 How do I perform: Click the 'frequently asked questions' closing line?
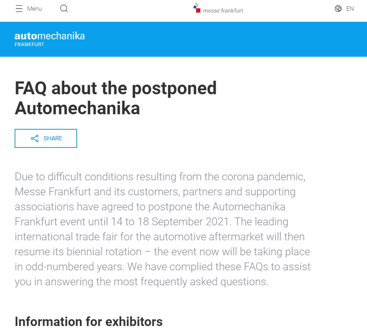click(x=142, y=282)
